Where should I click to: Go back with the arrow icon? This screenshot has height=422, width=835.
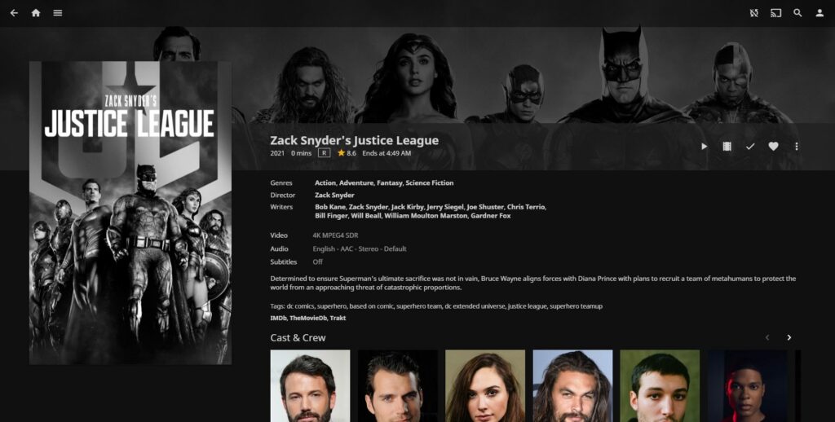(x=15, y=13)
